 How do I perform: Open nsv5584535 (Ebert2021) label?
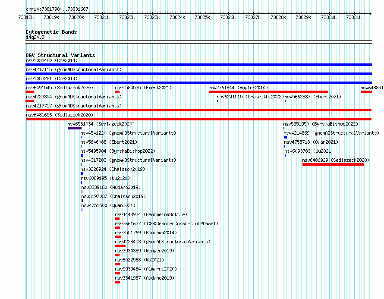[143, 88]
